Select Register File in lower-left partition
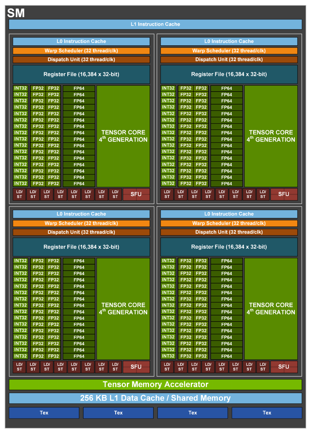311x434 pixels. pyautogui.click(x=81, y=247)
